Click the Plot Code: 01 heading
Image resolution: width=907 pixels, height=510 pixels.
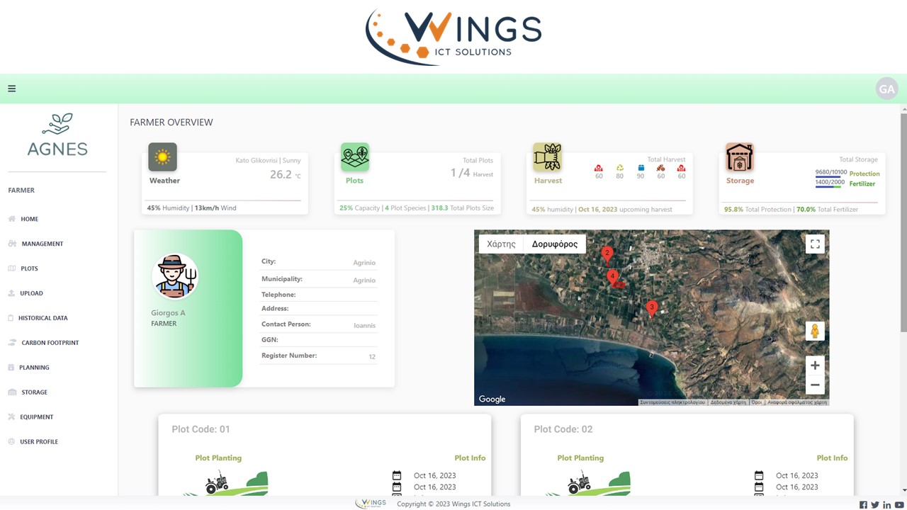click(x=201, y=429)
